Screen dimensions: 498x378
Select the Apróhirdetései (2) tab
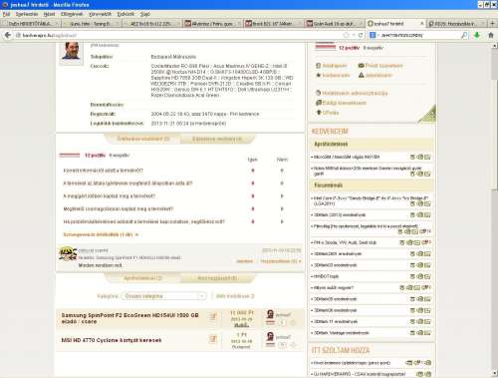(142, 278)
